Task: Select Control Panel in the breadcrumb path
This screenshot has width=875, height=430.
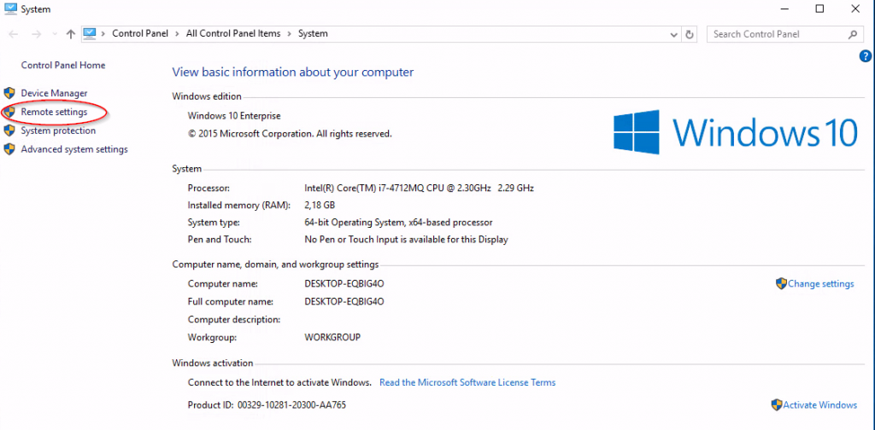Action: (x=140, y=33)
